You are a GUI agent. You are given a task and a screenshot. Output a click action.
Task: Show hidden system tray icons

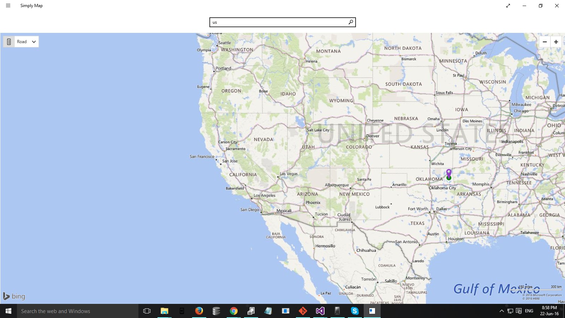501,311
